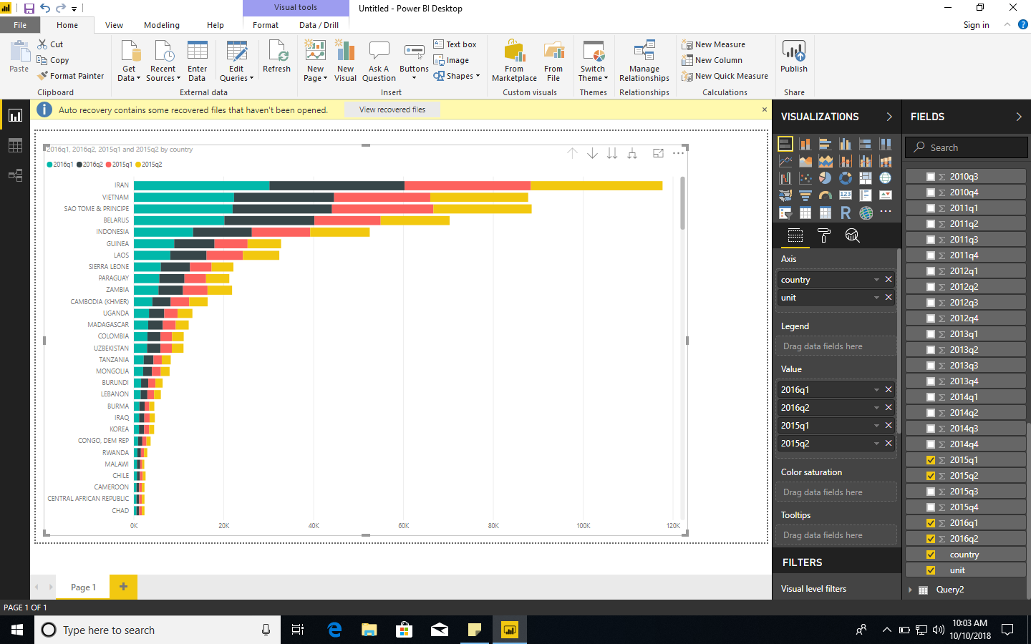Screen dimensions: 1031x644
Task: Open the Analytics magnifier pane
Action: 852,235
